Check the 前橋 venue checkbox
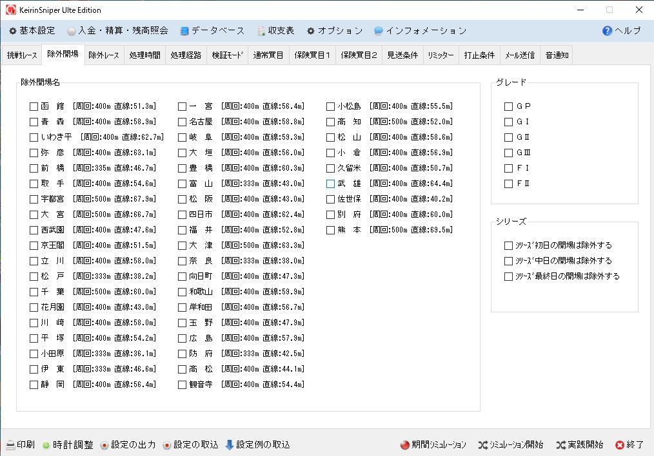The width and height of the screenshot is (654, 456). click(x=34, y=168)
